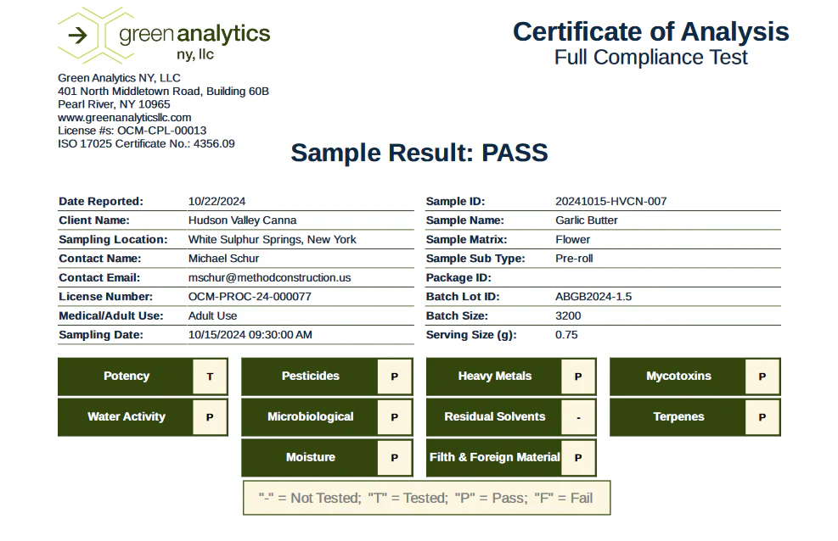Click the 'Batch Lot ID:' label

point(463,297)
